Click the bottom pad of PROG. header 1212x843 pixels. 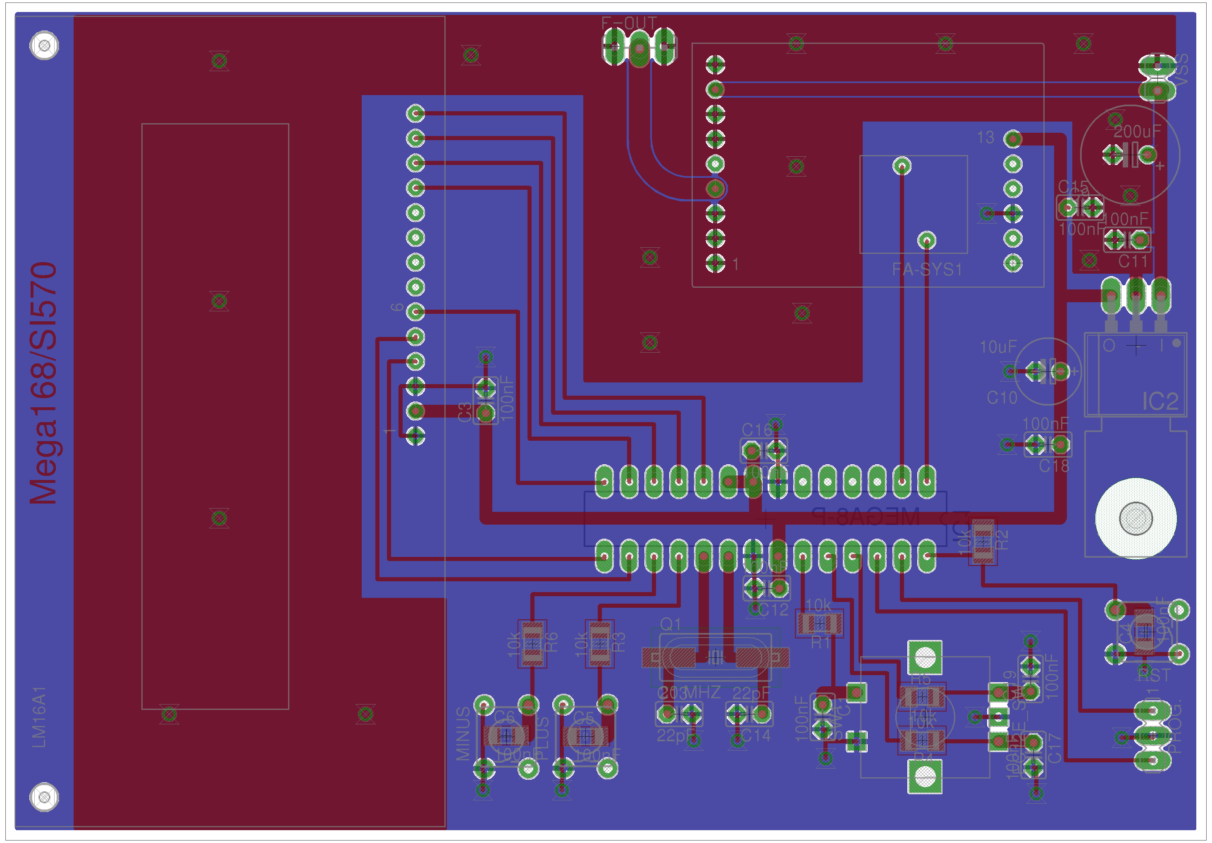pos(1153,760)
